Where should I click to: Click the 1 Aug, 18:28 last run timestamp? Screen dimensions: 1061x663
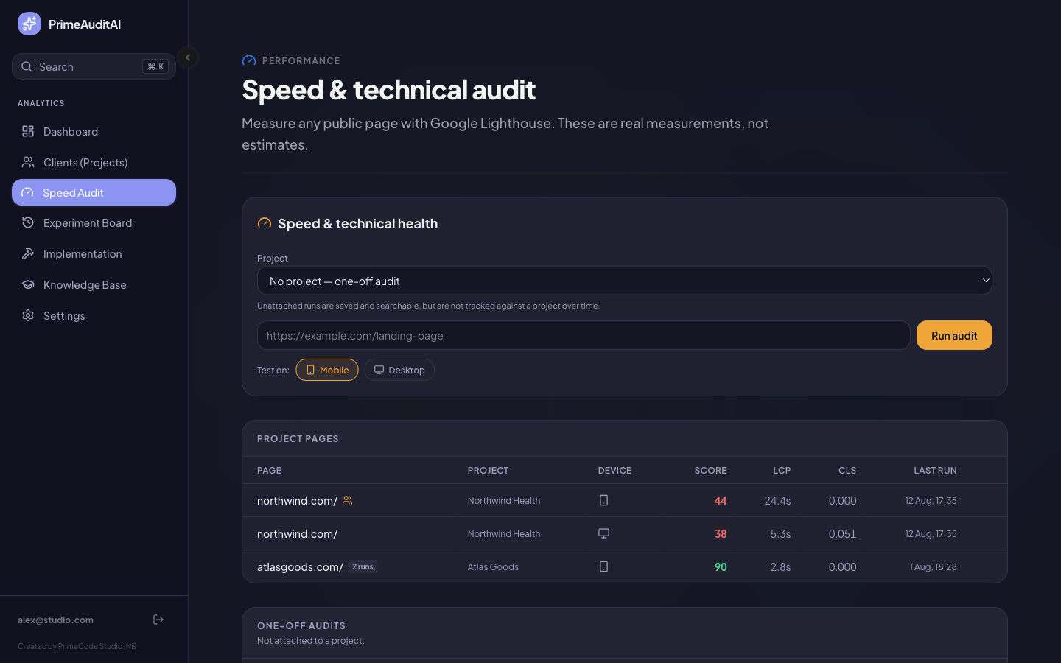933,566
